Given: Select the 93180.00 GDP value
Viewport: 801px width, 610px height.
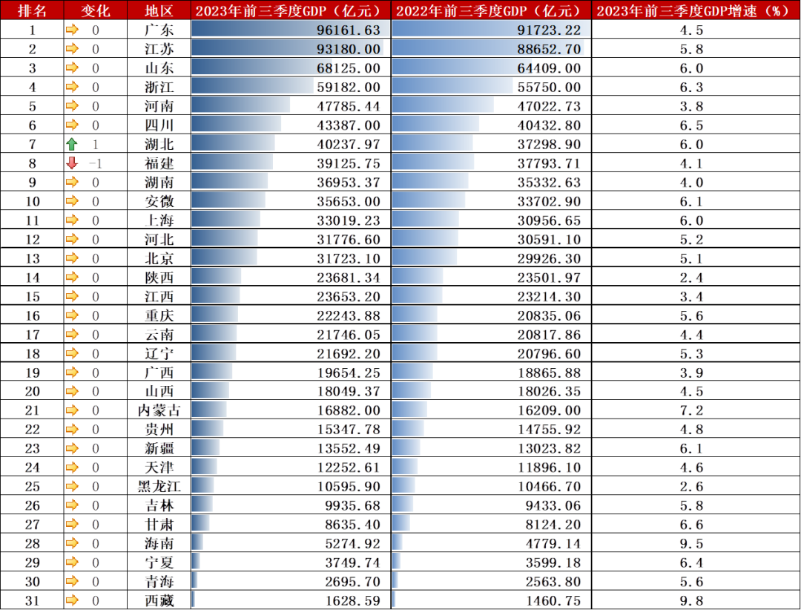Looking at the screenshot, I should click(349, 49).
